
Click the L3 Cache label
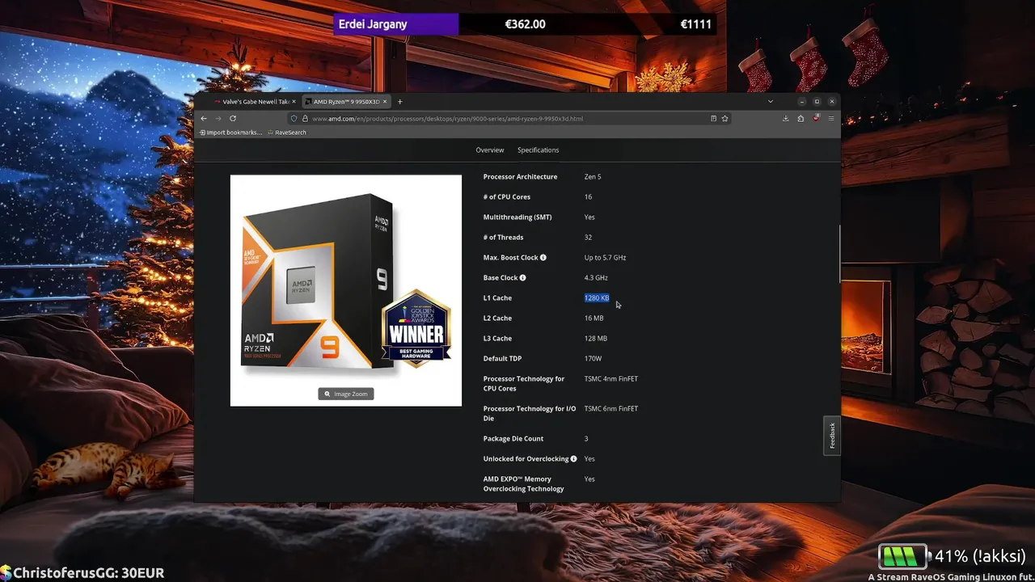pos(497,338)
